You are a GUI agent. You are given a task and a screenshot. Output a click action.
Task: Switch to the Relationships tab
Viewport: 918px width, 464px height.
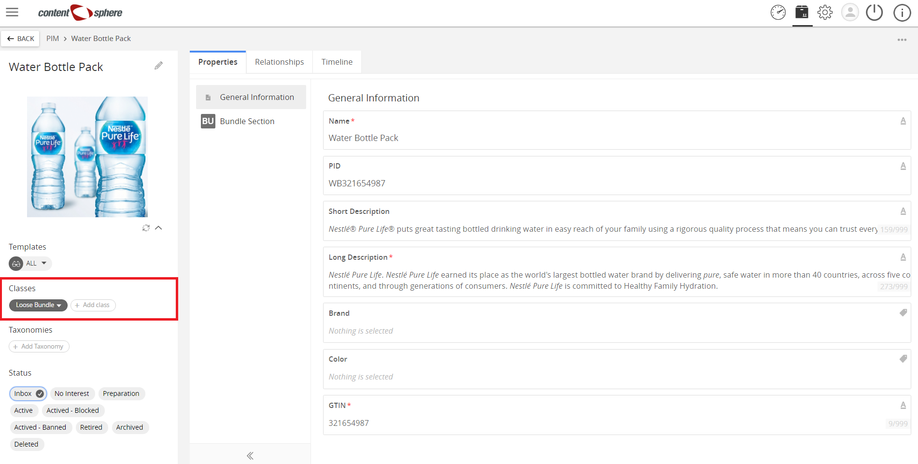coord(280,62)
